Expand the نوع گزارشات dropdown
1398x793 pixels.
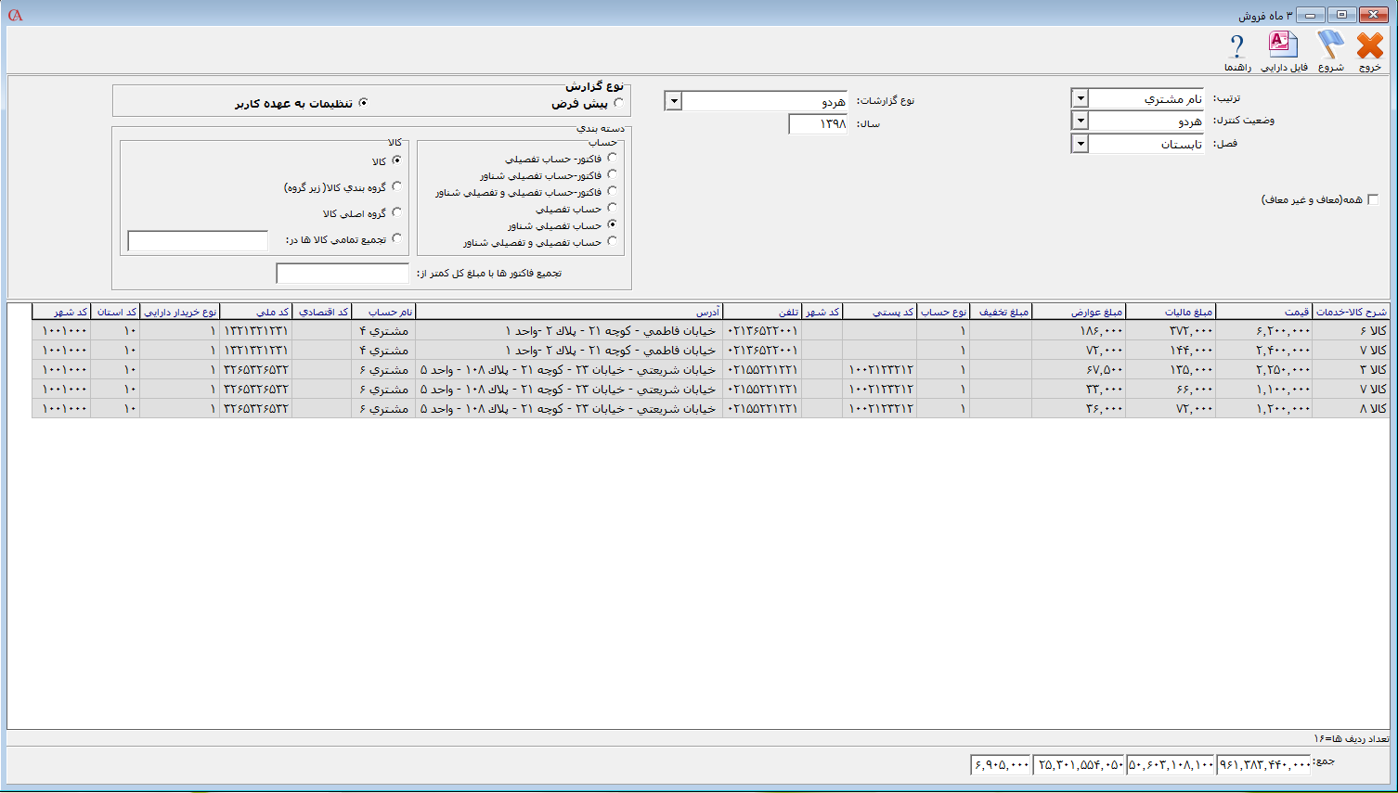674,101
